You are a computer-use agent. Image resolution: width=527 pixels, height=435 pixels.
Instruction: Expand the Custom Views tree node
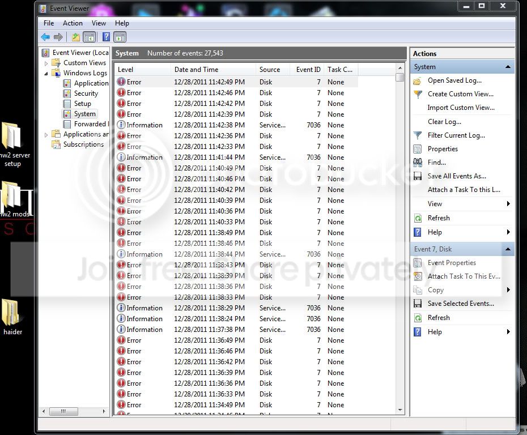[x=46, y=63]
